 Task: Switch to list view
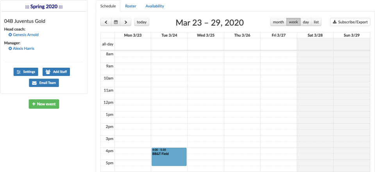316,22
